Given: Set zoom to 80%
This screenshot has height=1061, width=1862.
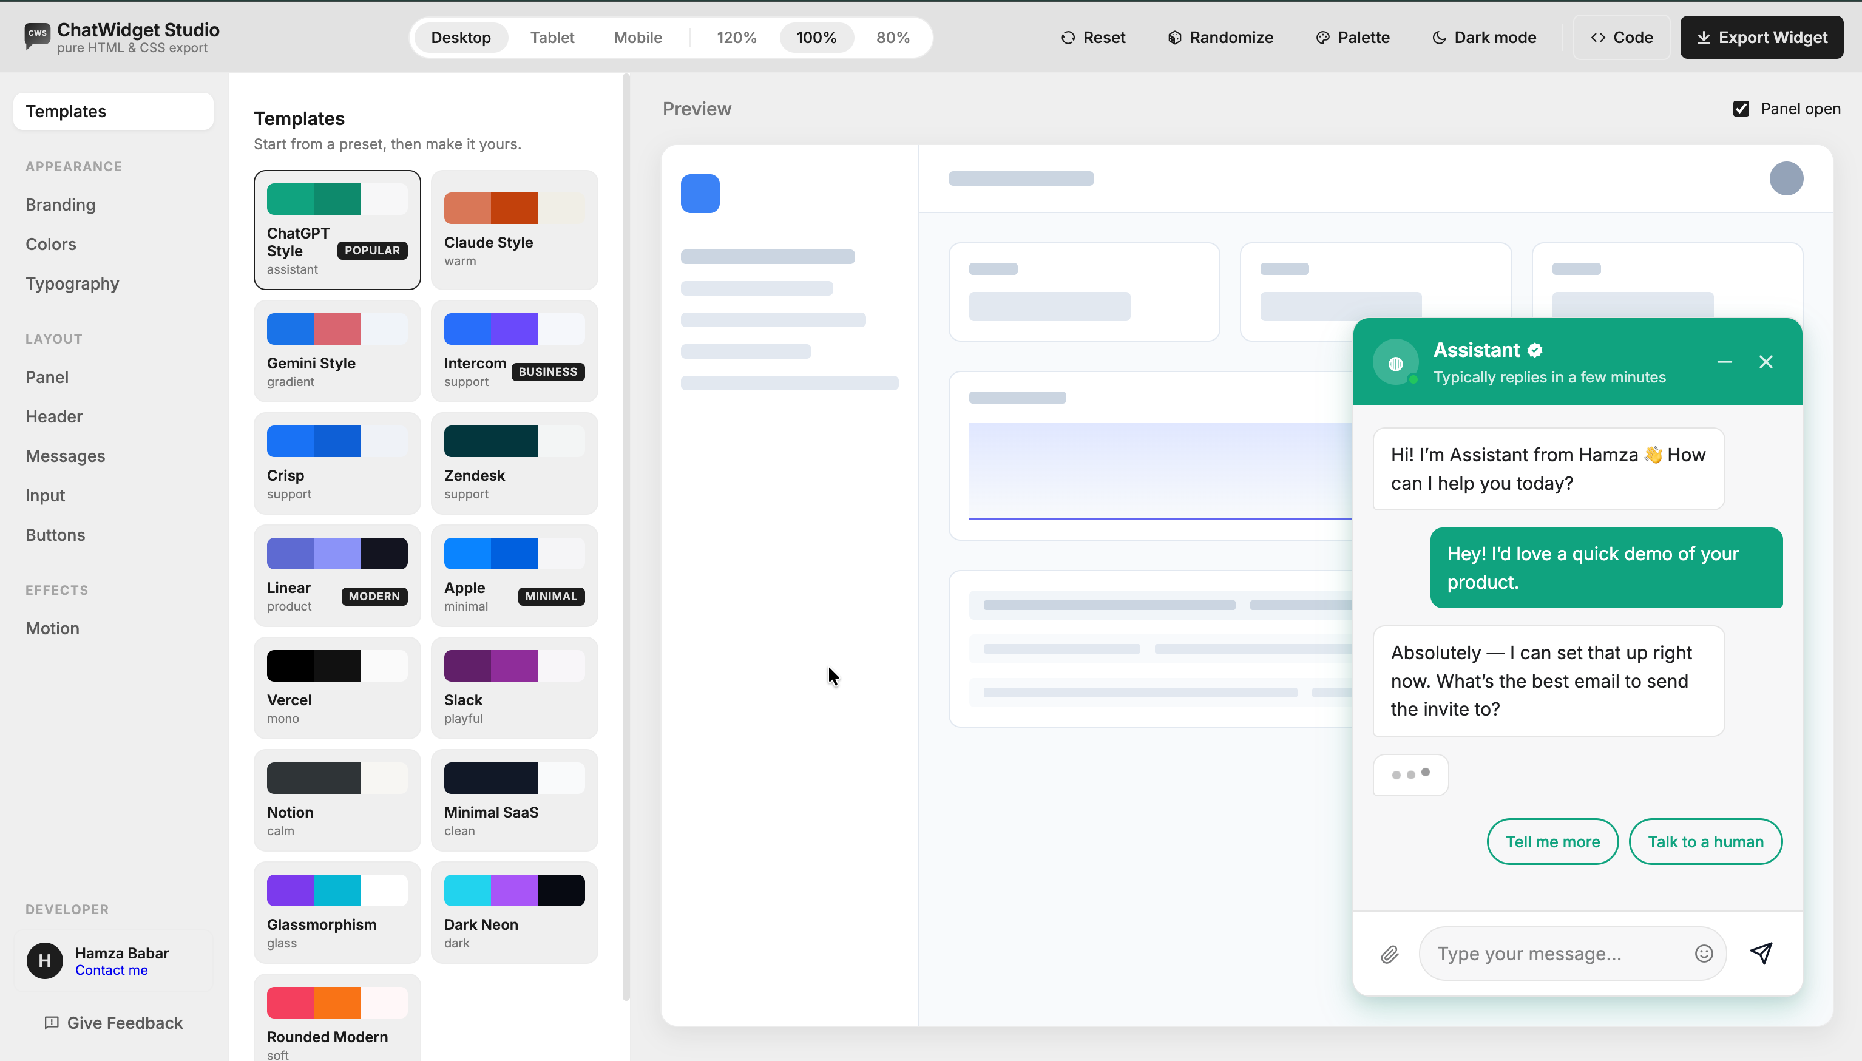Looking at the screenshot, I should coord(892,37).
